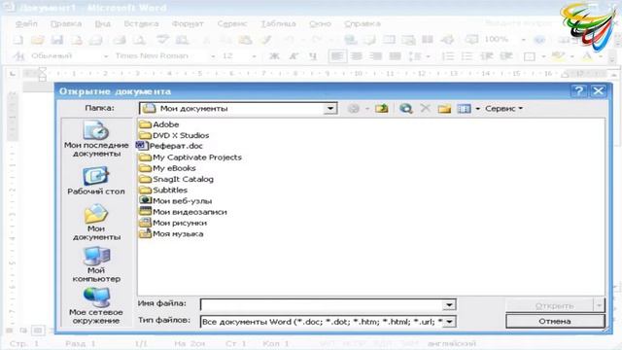Select the My Captivate Projects folder
Image resolution: width=622 pixels, height=350 pixels.
tap(190, 157)
